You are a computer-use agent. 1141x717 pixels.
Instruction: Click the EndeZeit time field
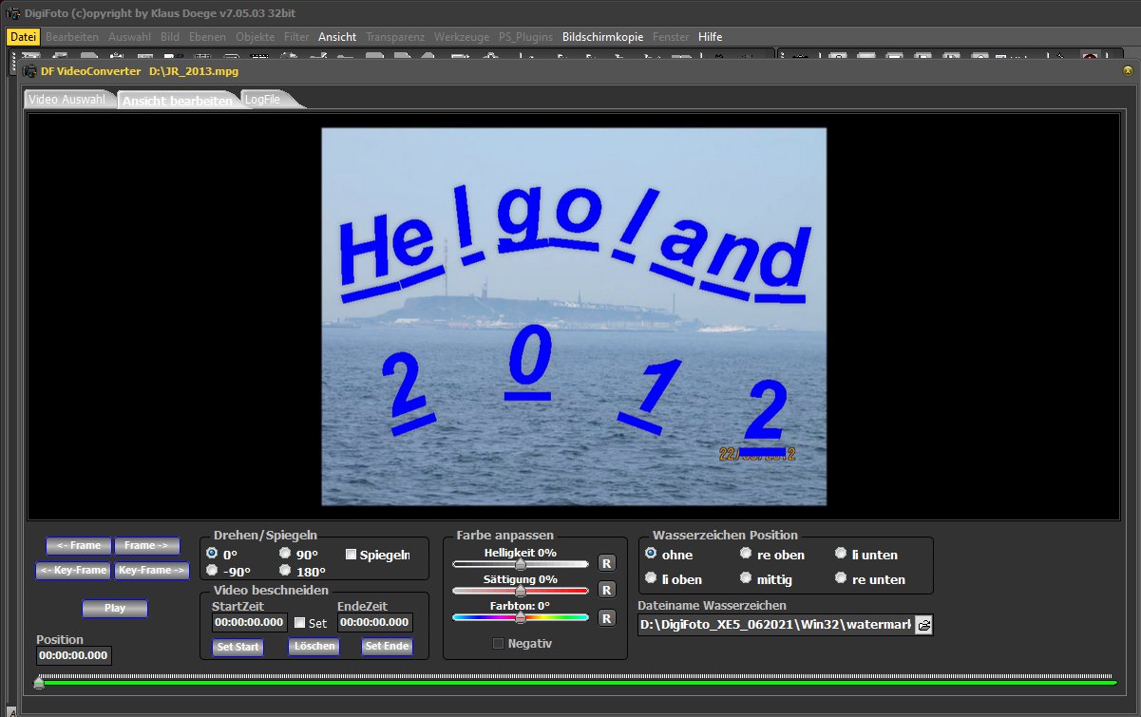click(x=374, y=623)
